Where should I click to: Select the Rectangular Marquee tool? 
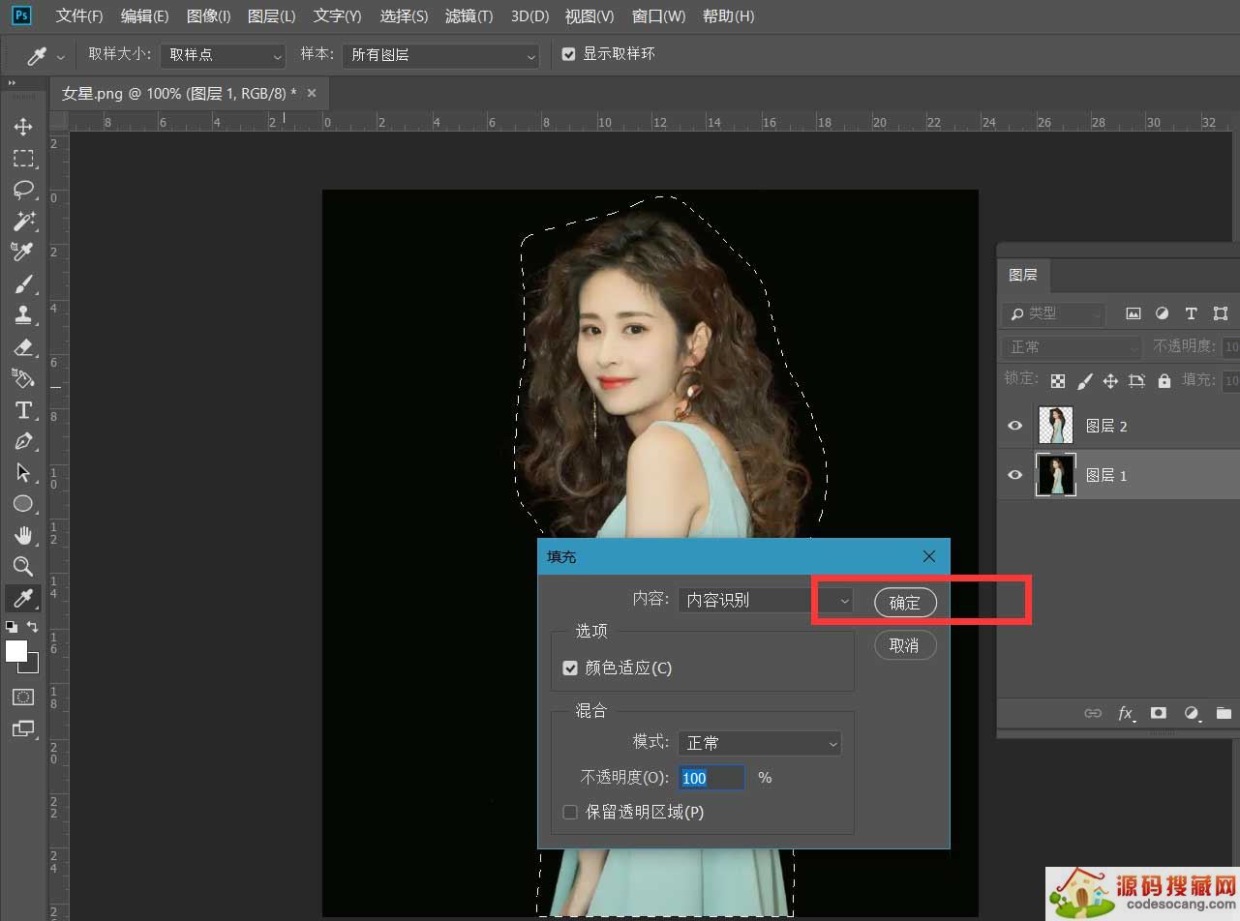click(x=23, y=159)
